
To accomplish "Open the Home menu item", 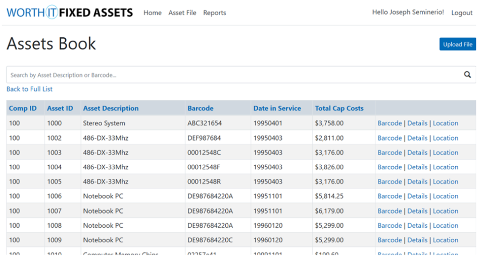I will click(153, 13).
